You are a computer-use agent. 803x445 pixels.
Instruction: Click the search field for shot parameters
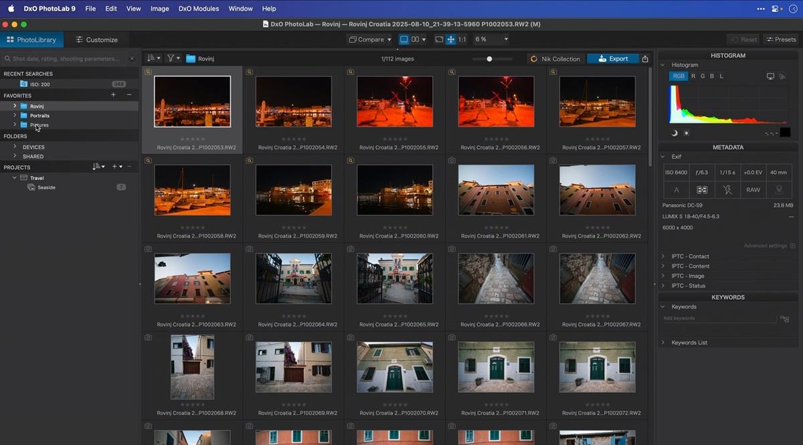click(x=66, y=59)
